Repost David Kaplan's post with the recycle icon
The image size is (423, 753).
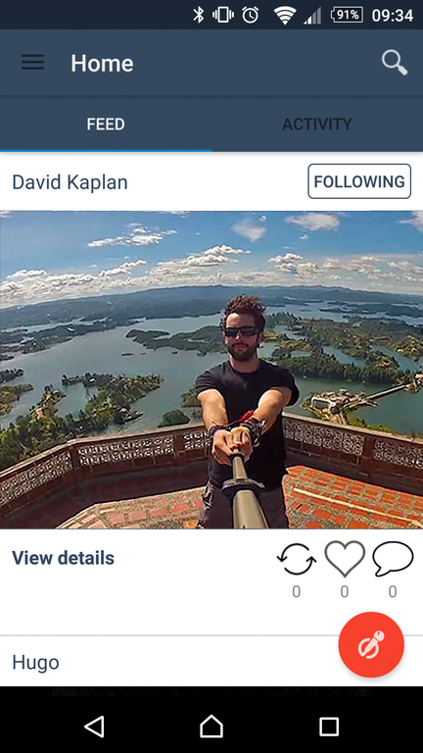pyautogui.click(x=297, y=559)
